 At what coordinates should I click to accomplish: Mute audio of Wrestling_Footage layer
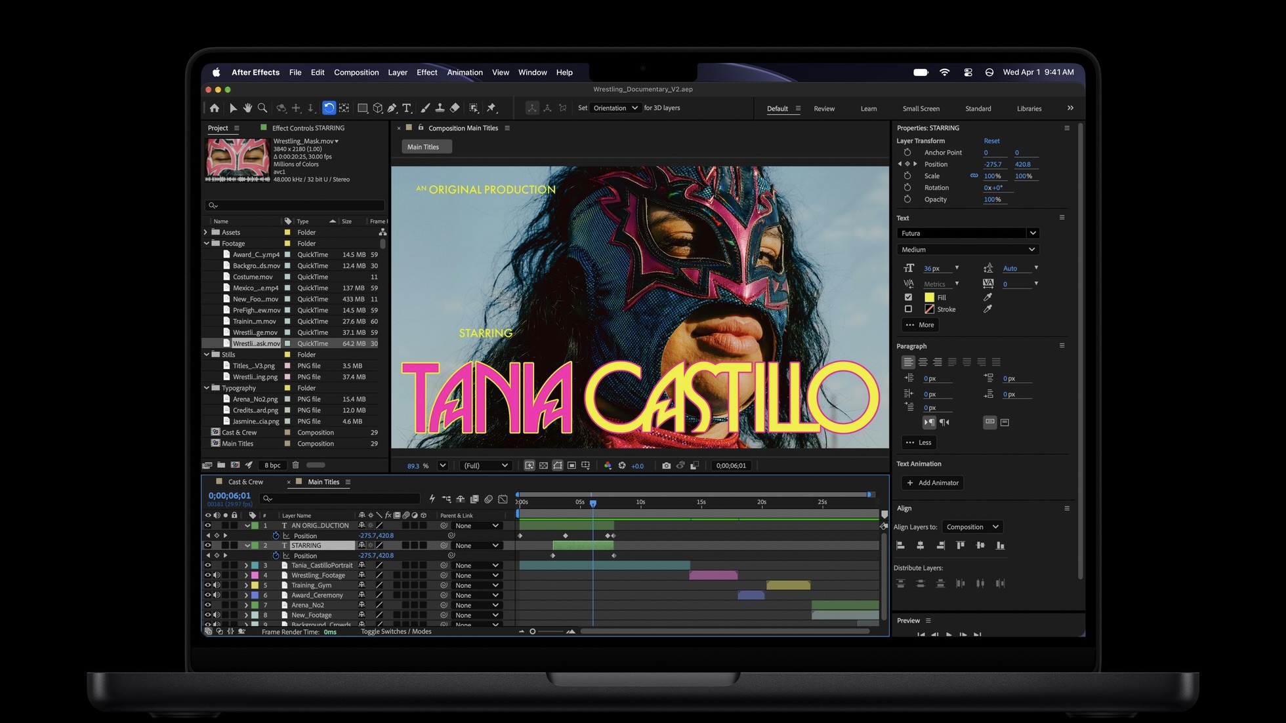click(217, 576)
